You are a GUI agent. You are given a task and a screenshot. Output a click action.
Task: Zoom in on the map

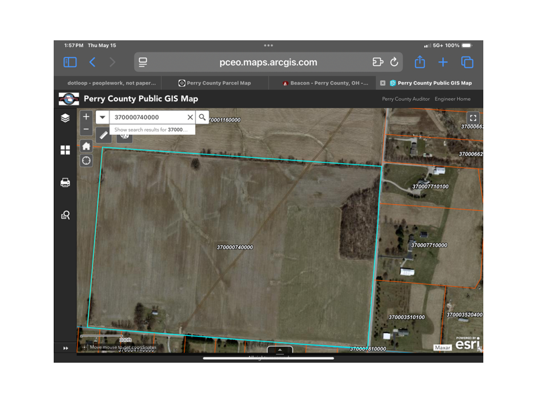click(x=87, y=116)
